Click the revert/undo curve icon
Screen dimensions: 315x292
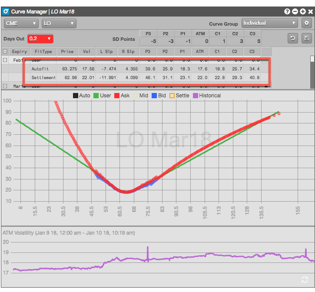[x=293, y=38]
